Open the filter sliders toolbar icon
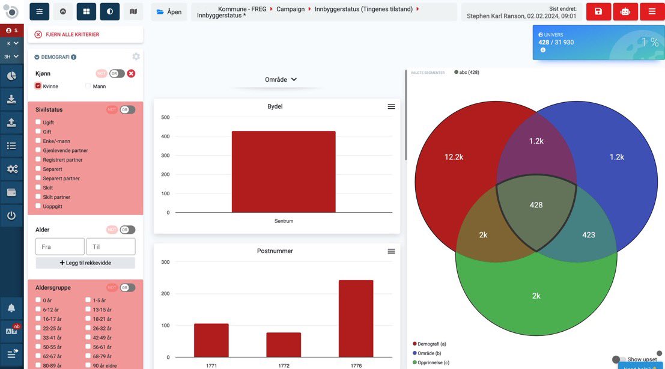Image resolution: width=665 pixels, height=369 pixels. coord(40,11)
